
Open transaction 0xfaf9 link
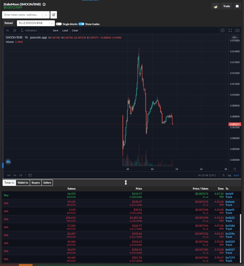pos(229,194)
